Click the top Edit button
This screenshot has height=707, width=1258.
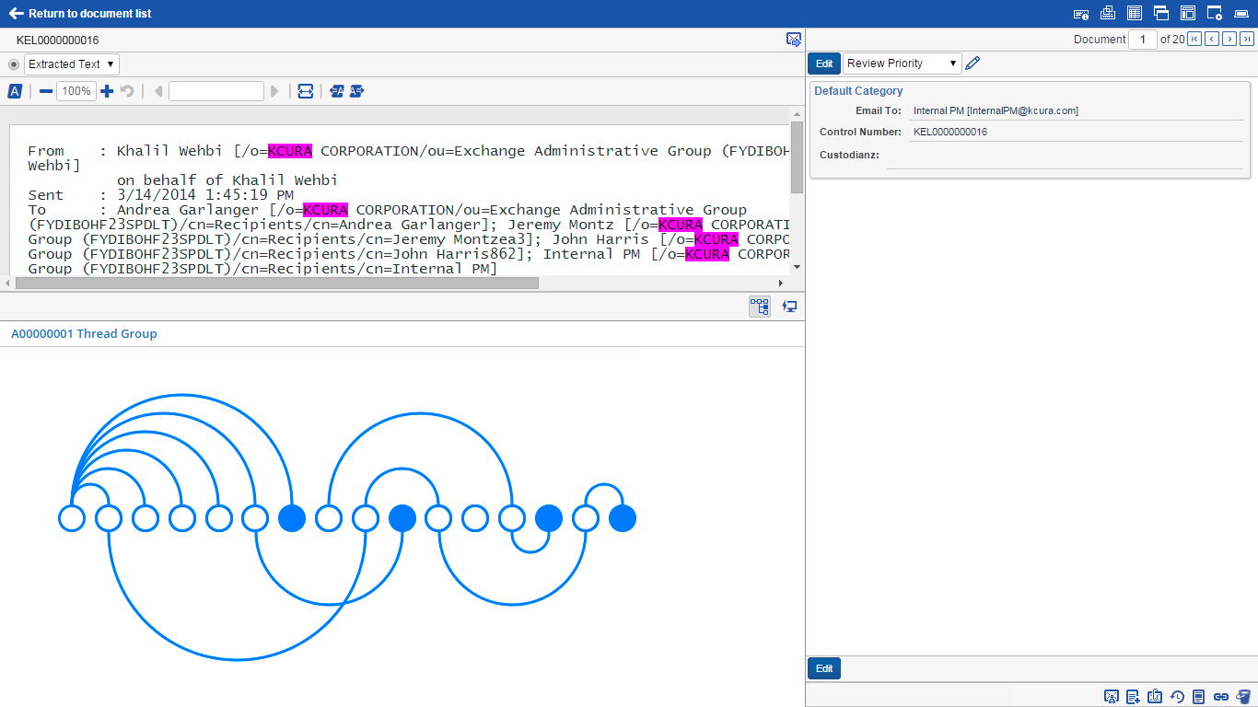[x=824, y=64]
